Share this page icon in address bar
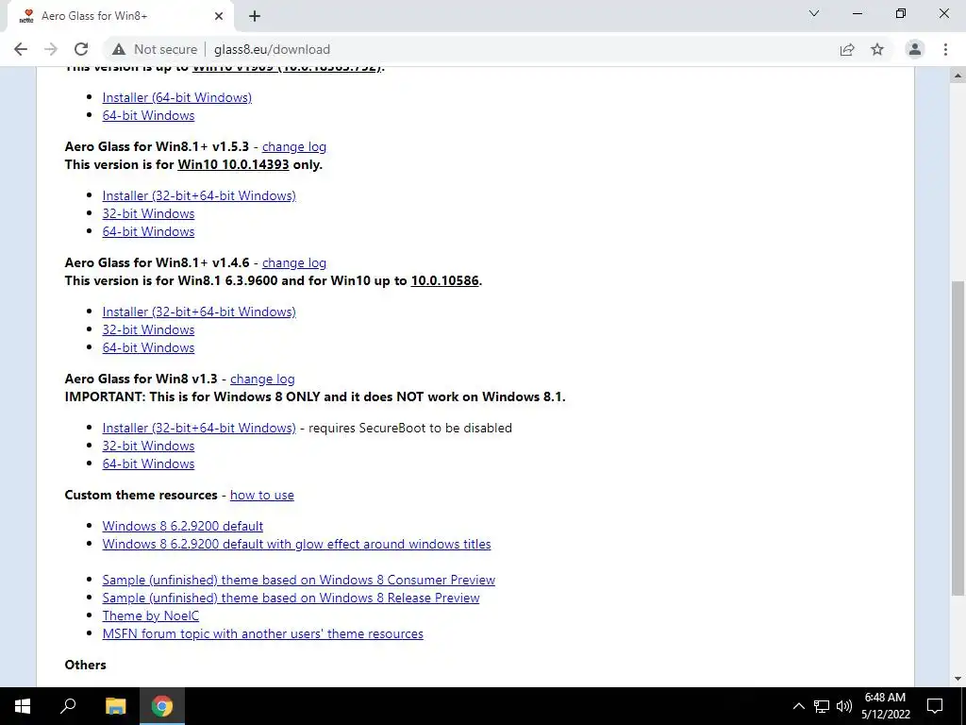Image resolution: width=966 pixels, height=725 pixels. click(847, 49)
